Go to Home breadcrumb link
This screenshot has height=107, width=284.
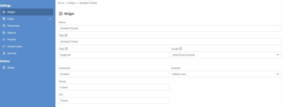(x=61, y=3)
